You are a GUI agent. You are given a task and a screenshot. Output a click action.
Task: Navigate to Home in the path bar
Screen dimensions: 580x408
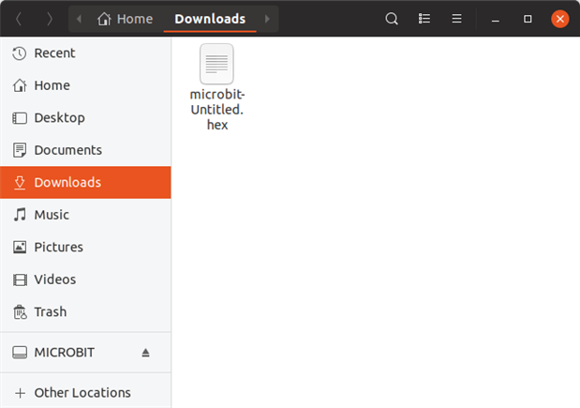[x=125, y=19]
